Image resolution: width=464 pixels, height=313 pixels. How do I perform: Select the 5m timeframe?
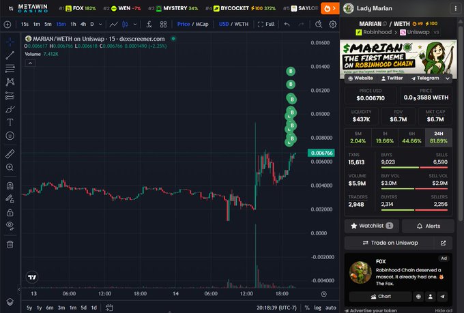(48, 25)
